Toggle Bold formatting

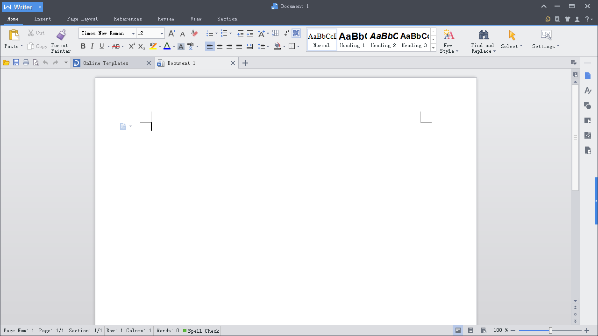83,46
